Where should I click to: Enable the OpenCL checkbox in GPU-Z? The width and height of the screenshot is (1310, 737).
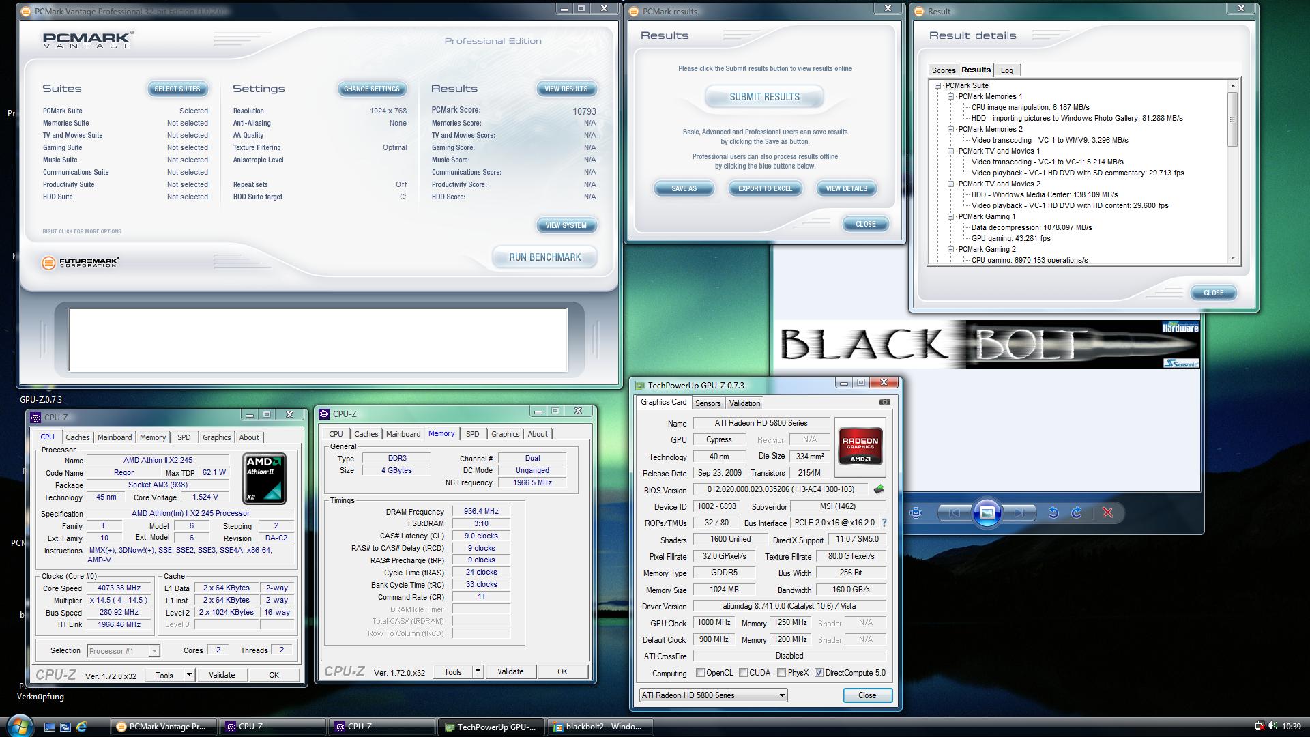pyautogui.click(x=700, y=673)
